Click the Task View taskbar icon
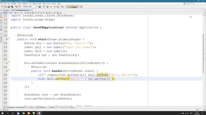Viewport: 206px width, 115px height. [13, 113]
